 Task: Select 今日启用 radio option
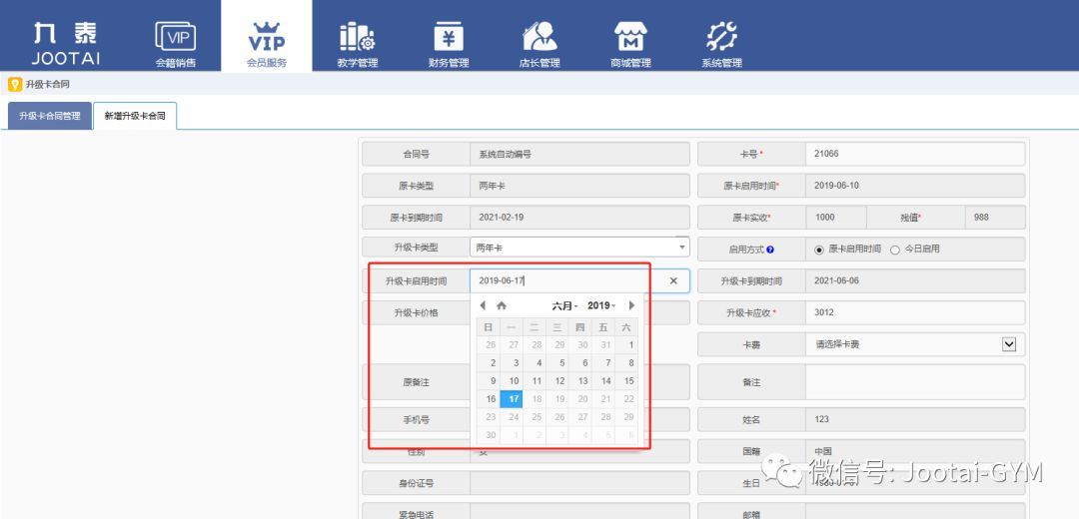[x=895, y=250]
